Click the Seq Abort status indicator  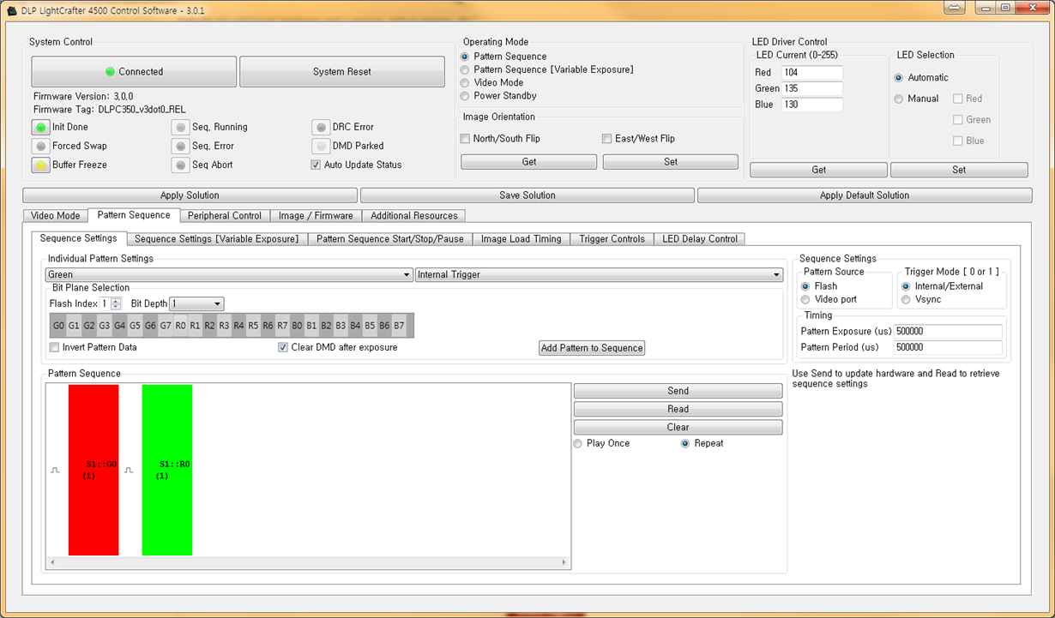coord(180,165)
